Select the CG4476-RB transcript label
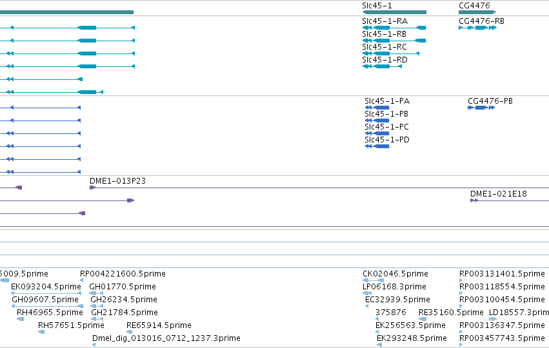This screenshot has width=549, height=348. pyautogui.click(x=481, y=21)
